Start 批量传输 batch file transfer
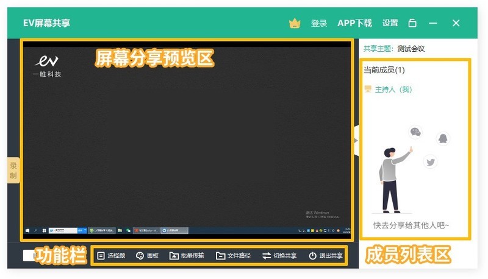 click(x=187, y=256)
